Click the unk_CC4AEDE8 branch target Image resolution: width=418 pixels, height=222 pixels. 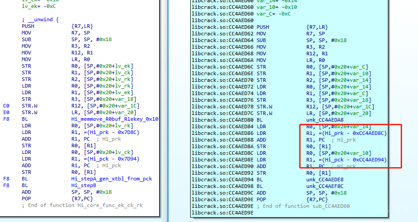coord(325,180)
